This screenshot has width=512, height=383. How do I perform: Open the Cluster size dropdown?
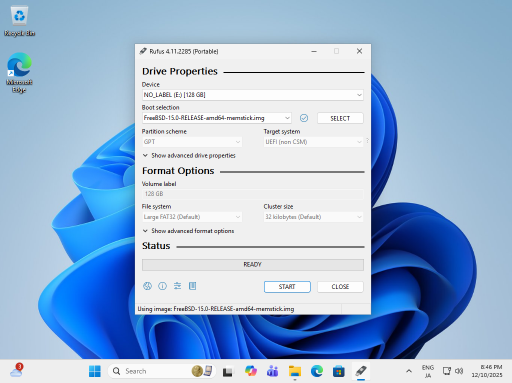pyautogui.click(x=313, y=216)
